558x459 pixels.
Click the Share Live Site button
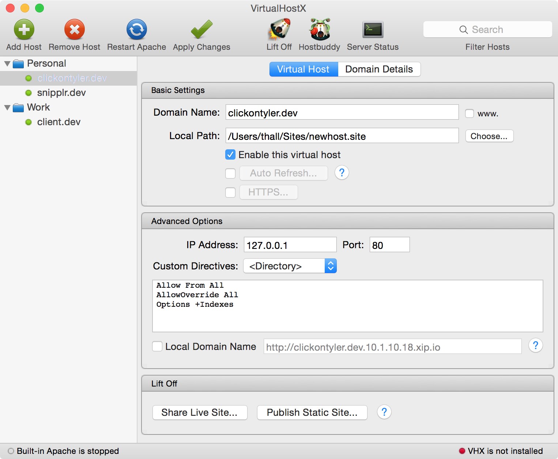coord(200,413)
